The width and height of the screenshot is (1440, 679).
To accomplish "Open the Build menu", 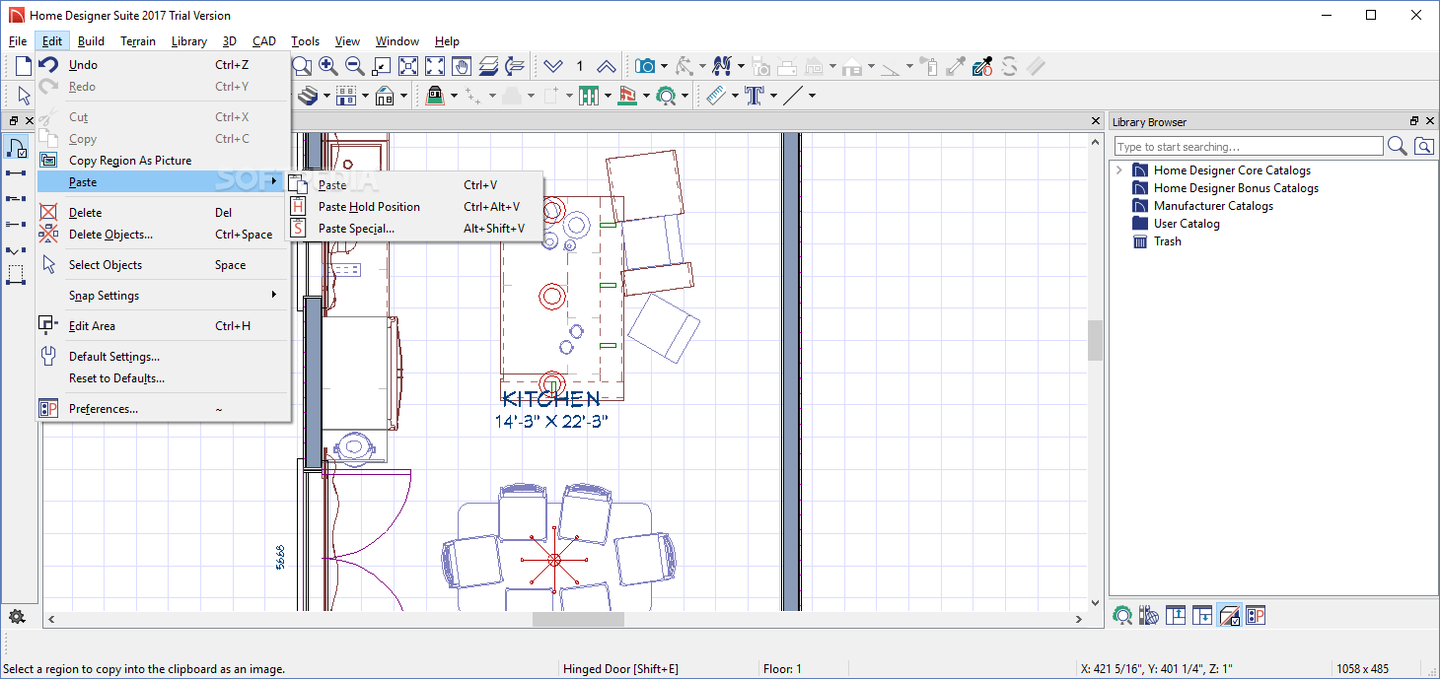I will pos(91,41).
